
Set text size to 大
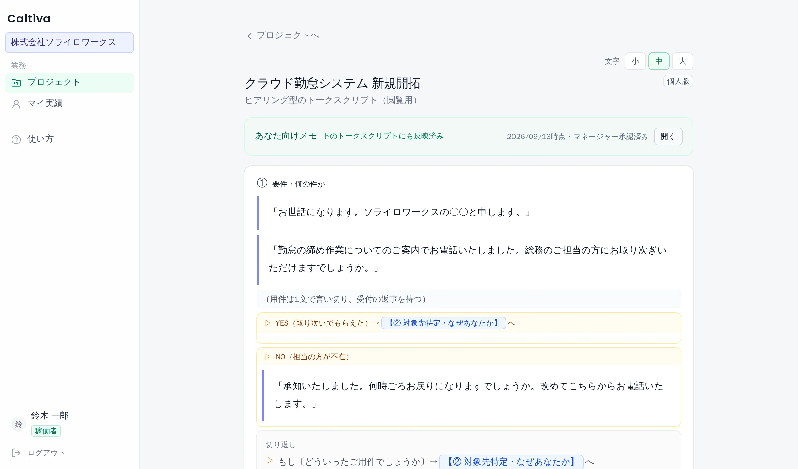[682, 61]
